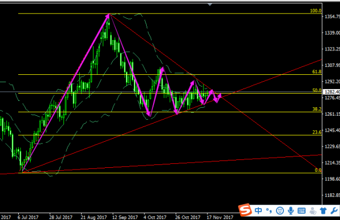Viewport: 340px width, 220px height.
Task: Select the 0.0 Fibonacci base level label
Action: point(318,170)
